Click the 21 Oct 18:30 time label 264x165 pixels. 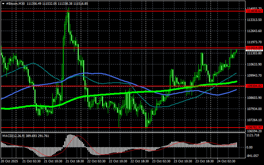click(x=75, y=161)
